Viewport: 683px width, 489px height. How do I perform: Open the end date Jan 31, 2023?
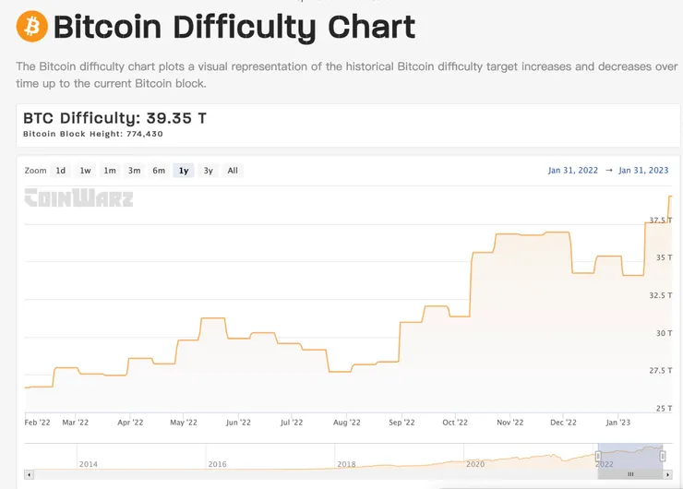tap(643, 171)
